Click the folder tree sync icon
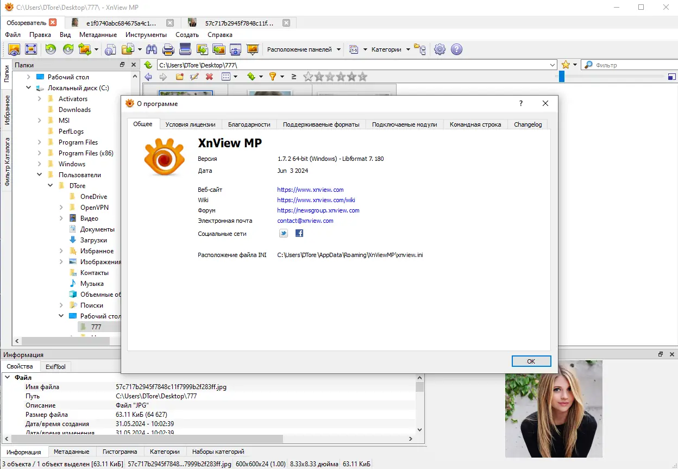The height and width of the screenshot is (469, 678). point(419,49)
